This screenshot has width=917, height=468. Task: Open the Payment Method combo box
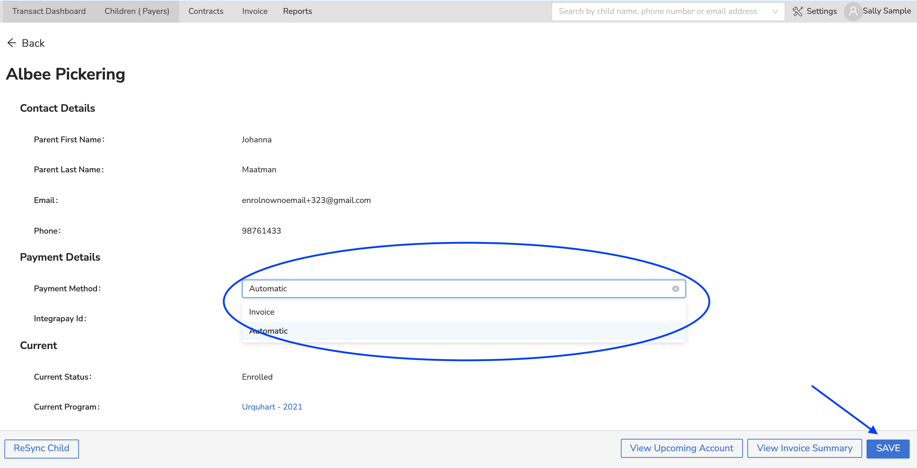point(457,289)
